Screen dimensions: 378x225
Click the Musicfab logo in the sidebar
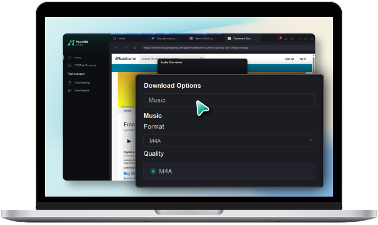[78, 43]
